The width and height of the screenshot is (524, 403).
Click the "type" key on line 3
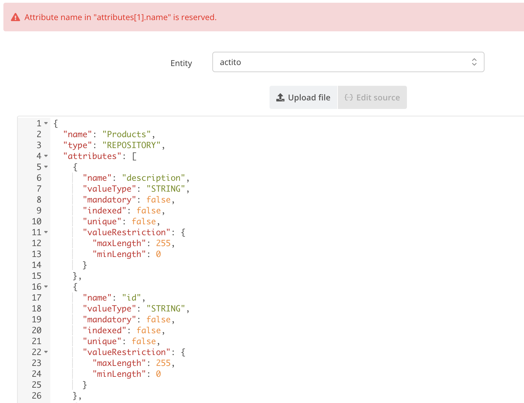point(78,145)
